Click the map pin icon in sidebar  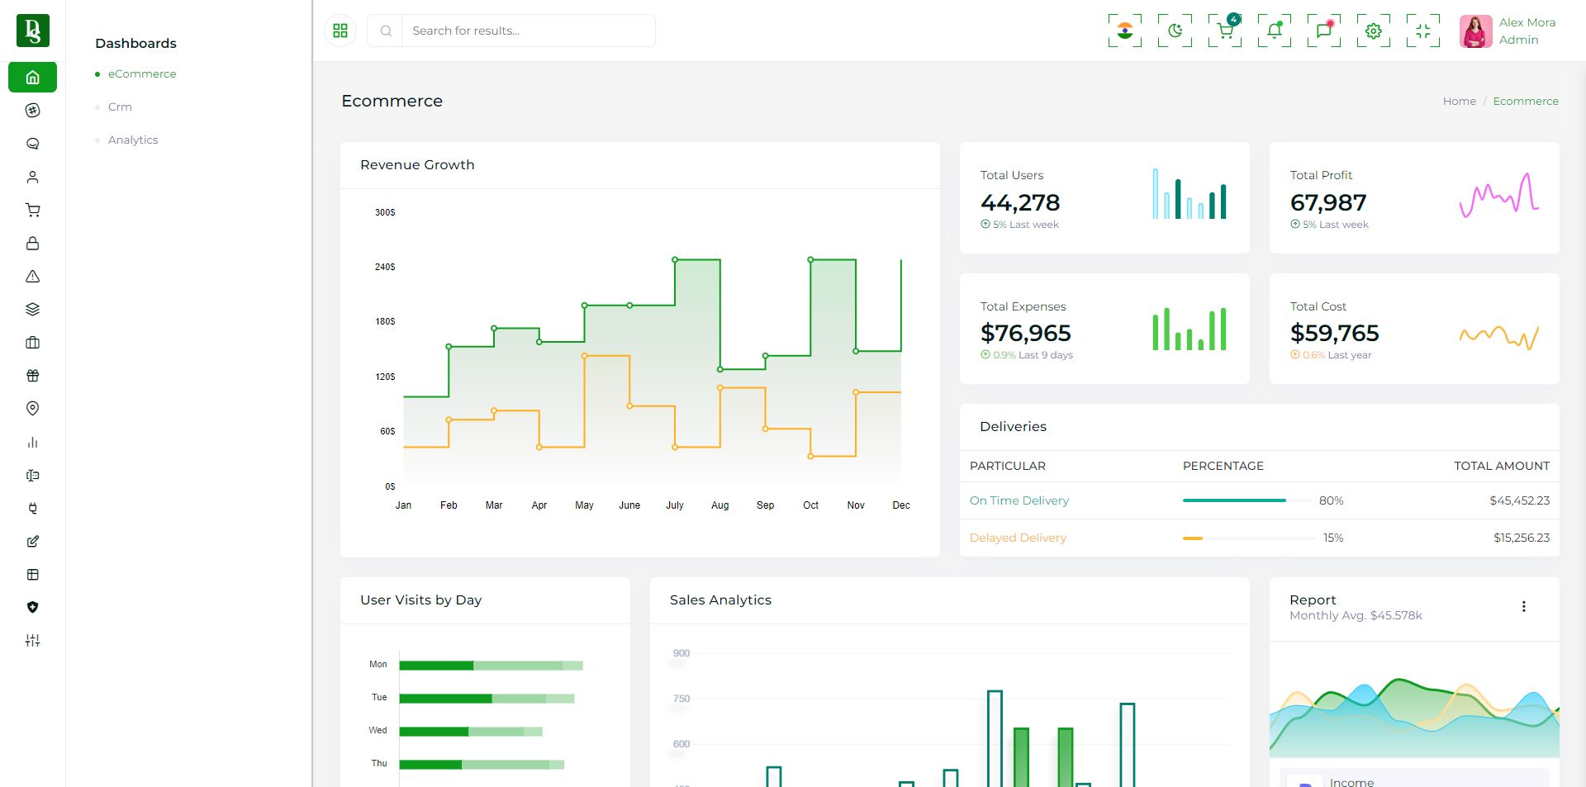click(x=33, y=409)
